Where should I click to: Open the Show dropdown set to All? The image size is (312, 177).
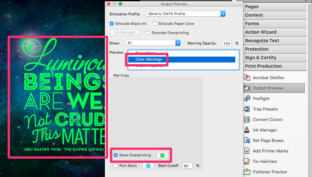(x=153, y=43)
